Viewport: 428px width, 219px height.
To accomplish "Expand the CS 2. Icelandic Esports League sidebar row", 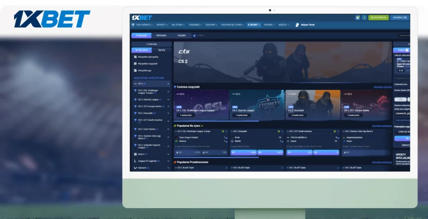I will pyautogui.click(x=168, y=146).
